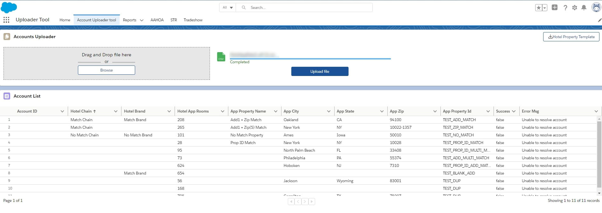Go to previous page pagination arrow

[298, 201]
